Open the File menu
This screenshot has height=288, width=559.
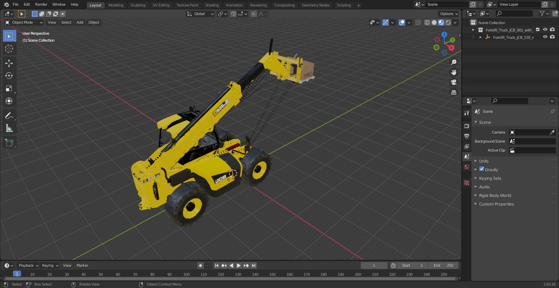[16, 4]
